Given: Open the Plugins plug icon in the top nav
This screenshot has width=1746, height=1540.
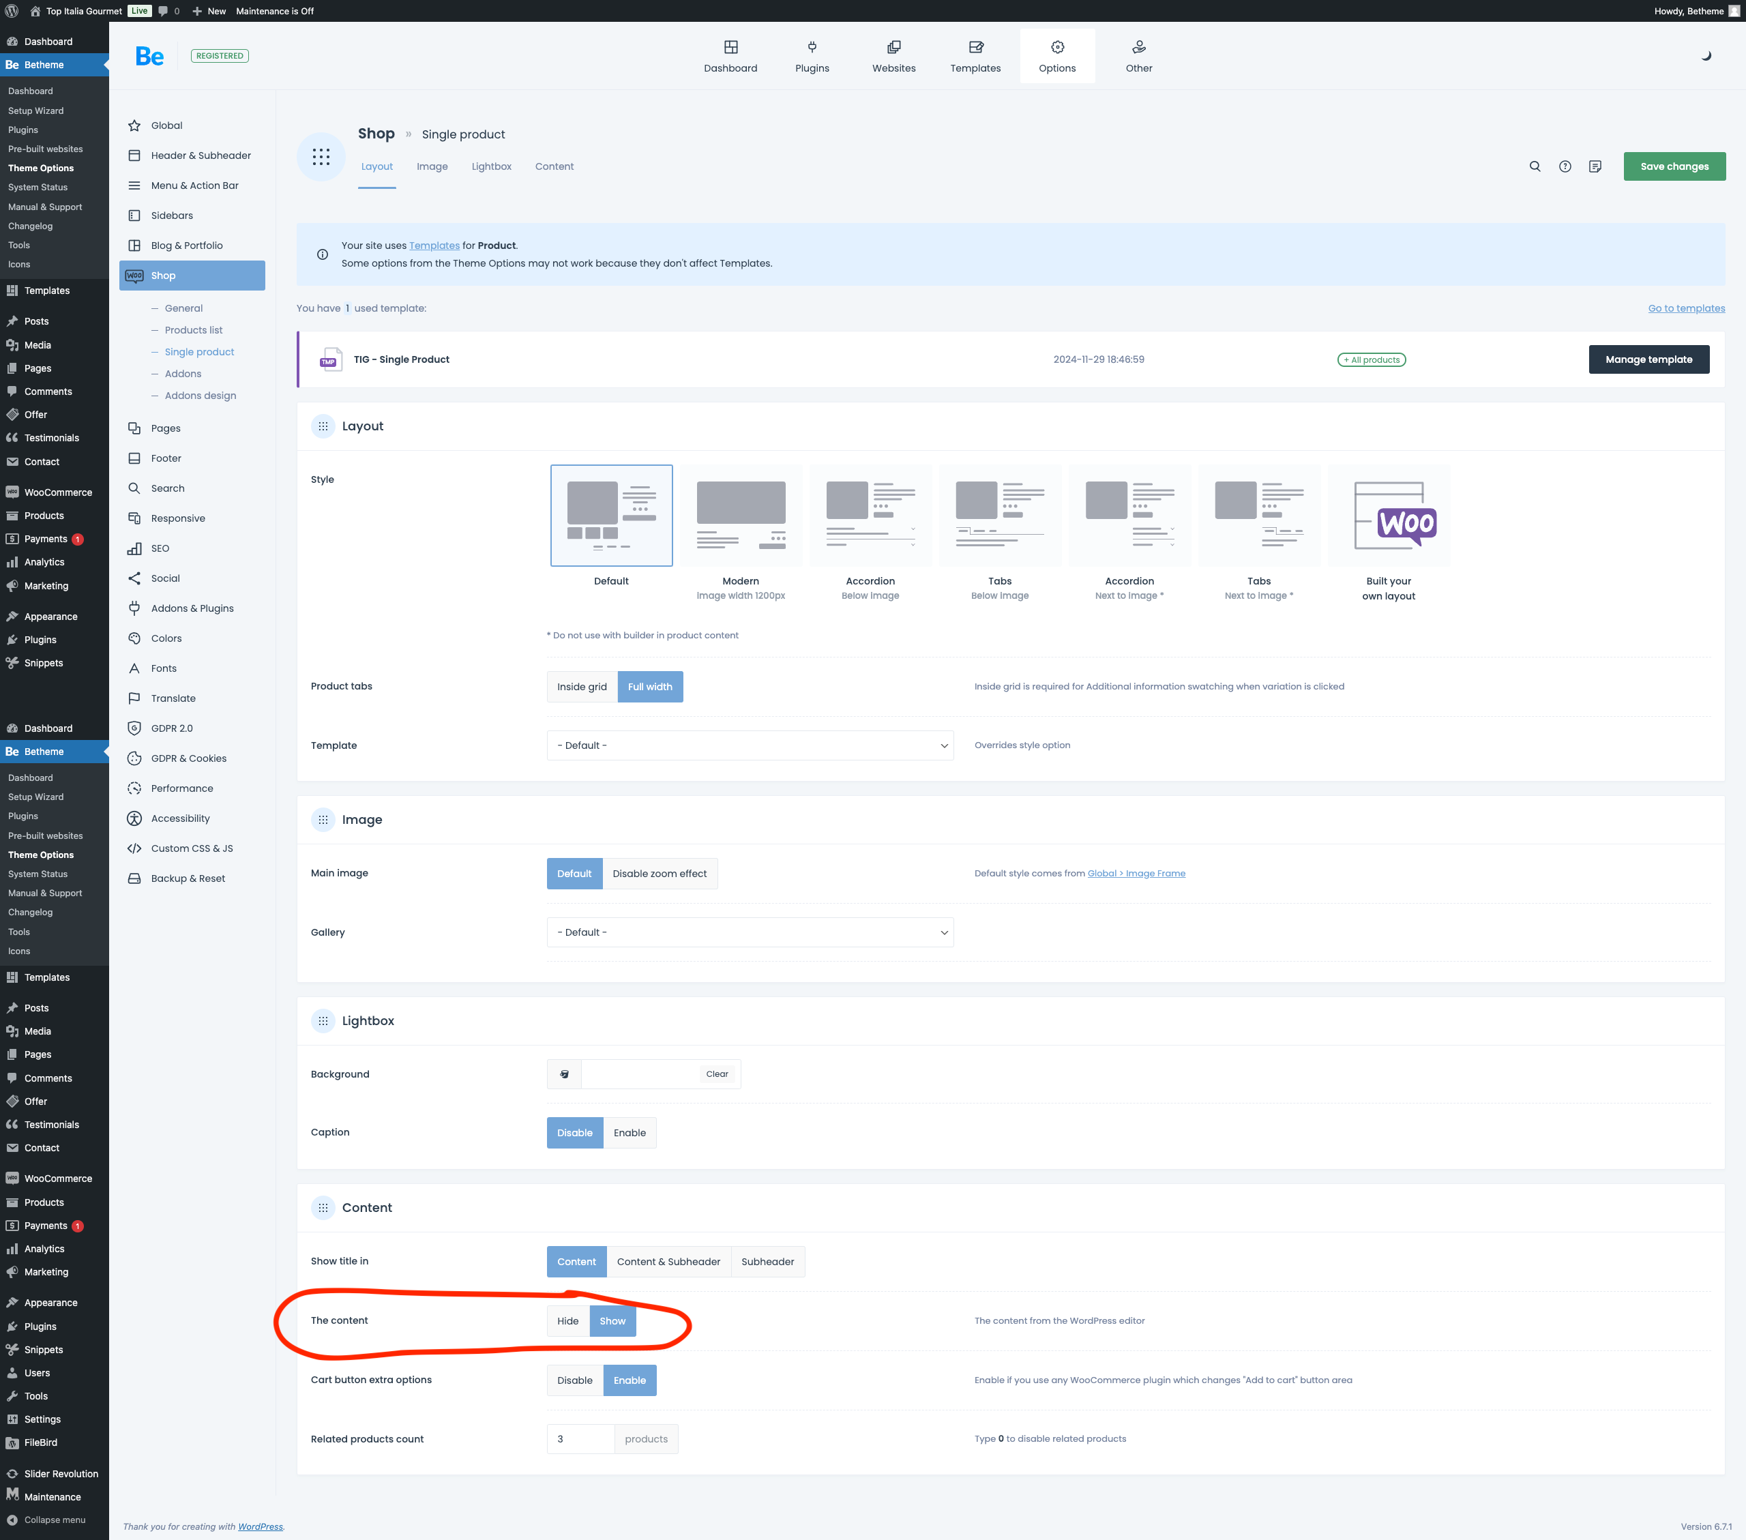Looking at the screenshot, I should (812, 47).
